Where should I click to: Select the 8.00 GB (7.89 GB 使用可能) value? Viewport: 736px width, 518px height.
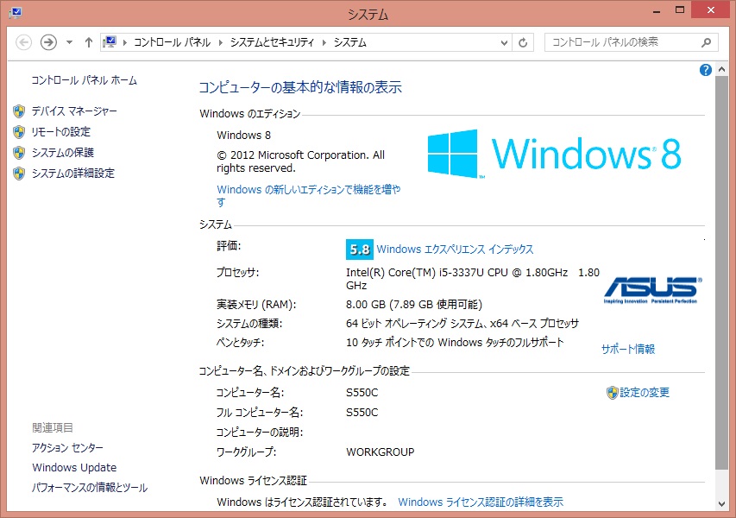point(414,305)
